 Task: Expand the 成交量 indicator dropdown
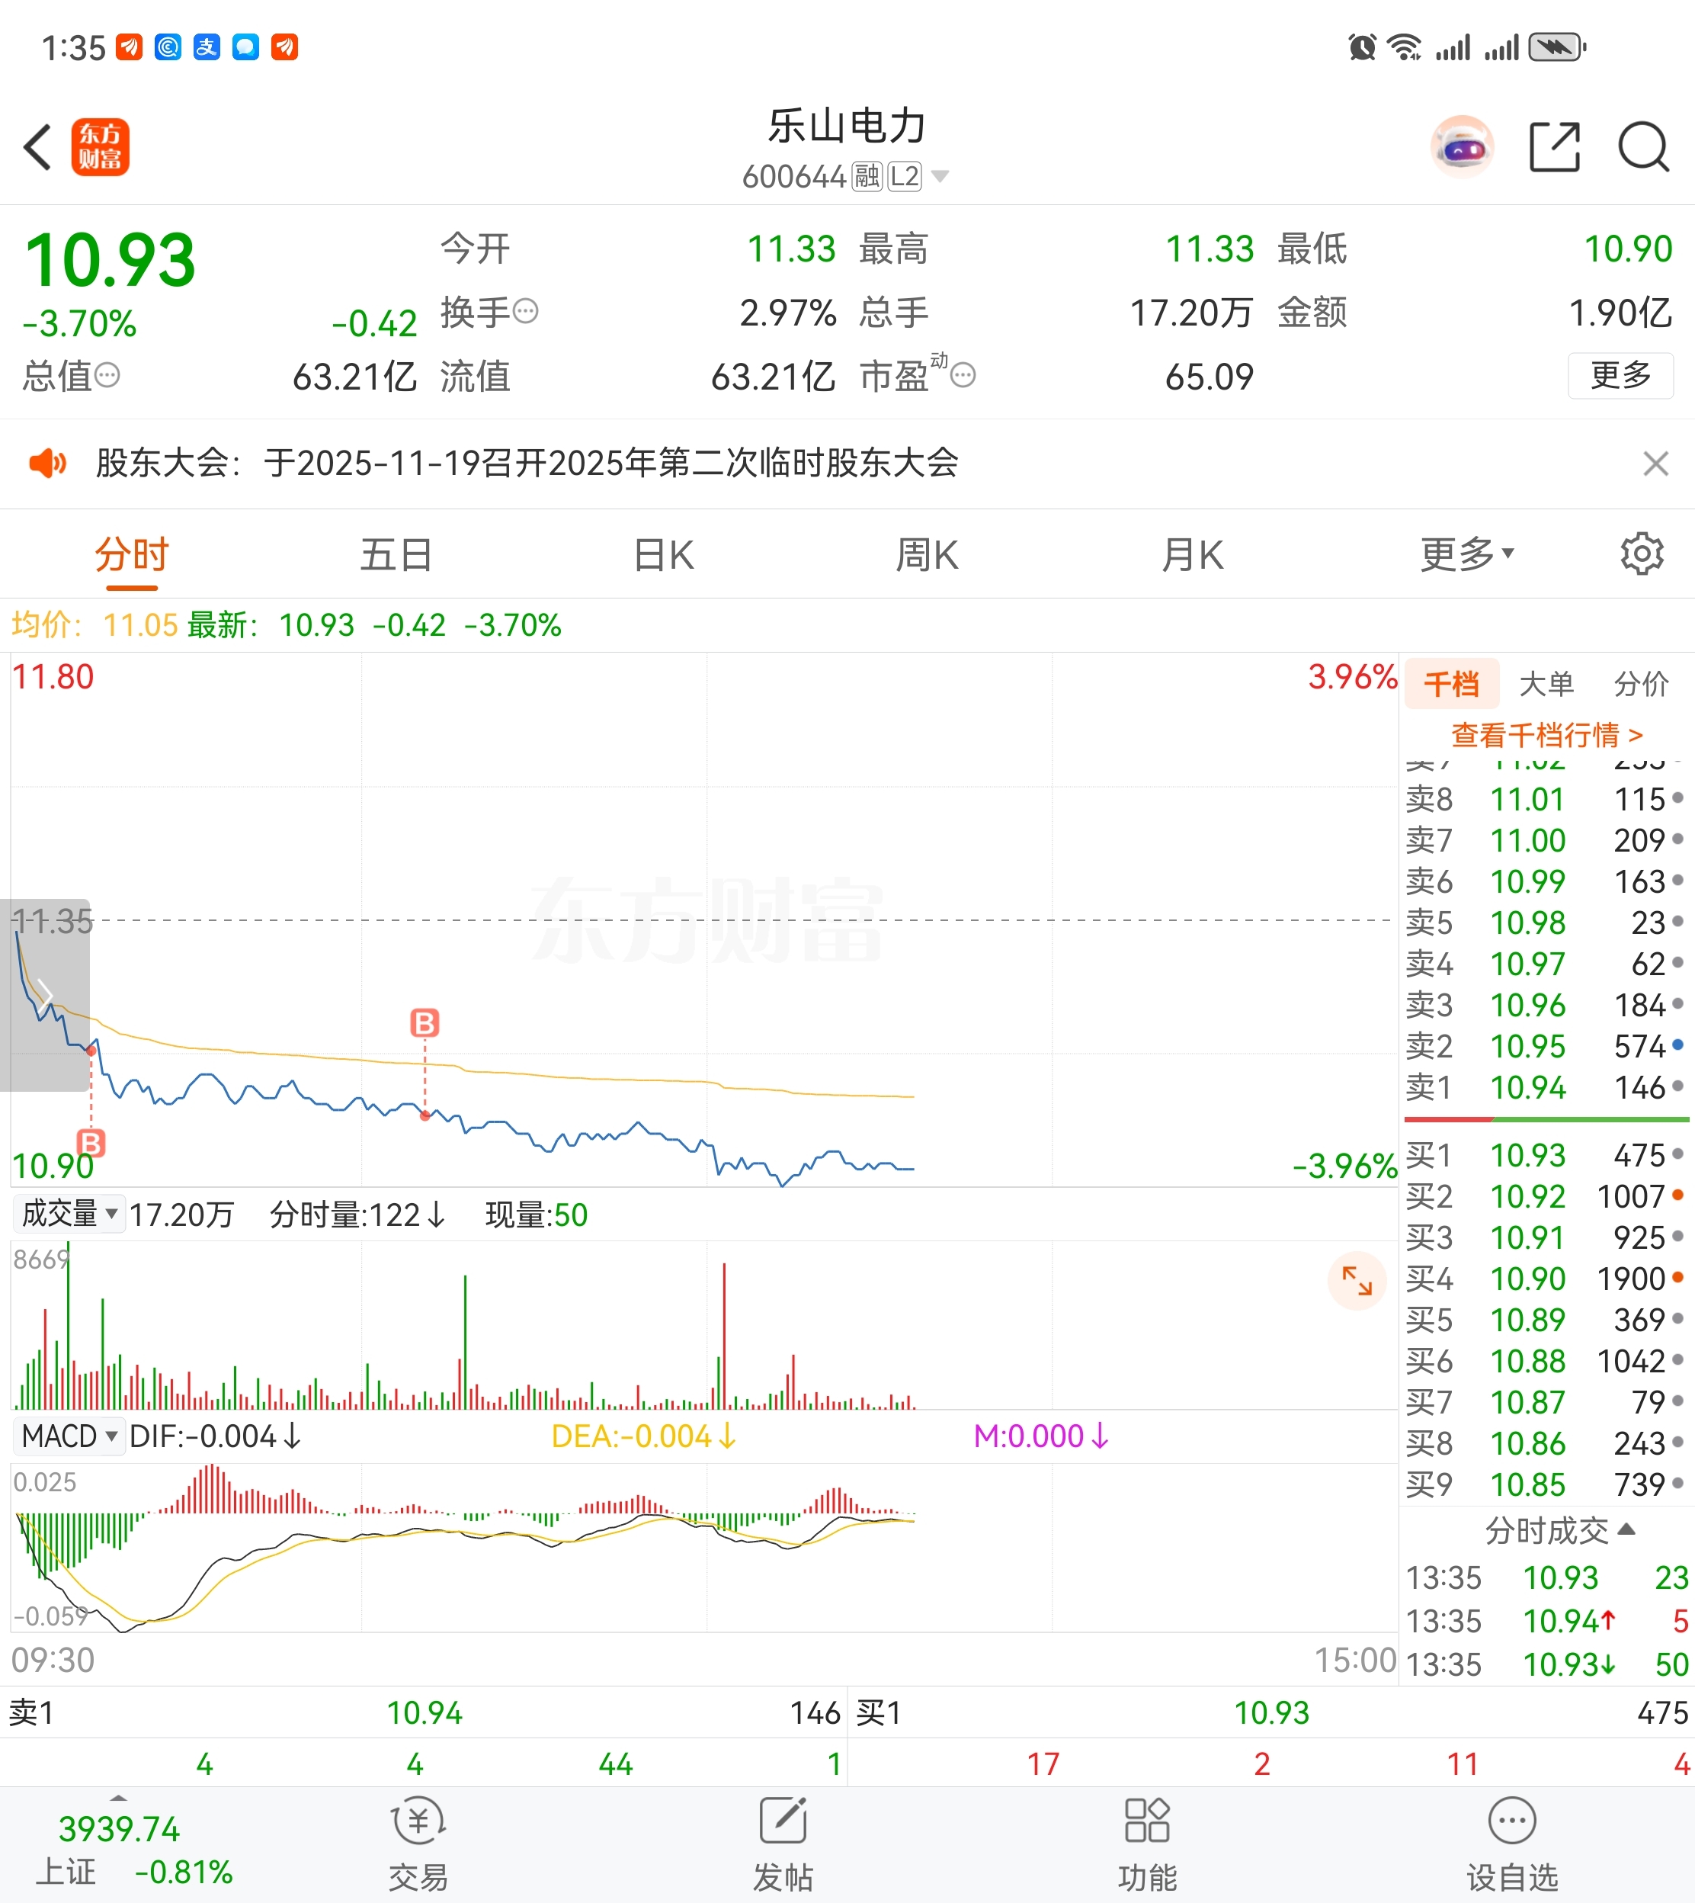pos(70,1214)
